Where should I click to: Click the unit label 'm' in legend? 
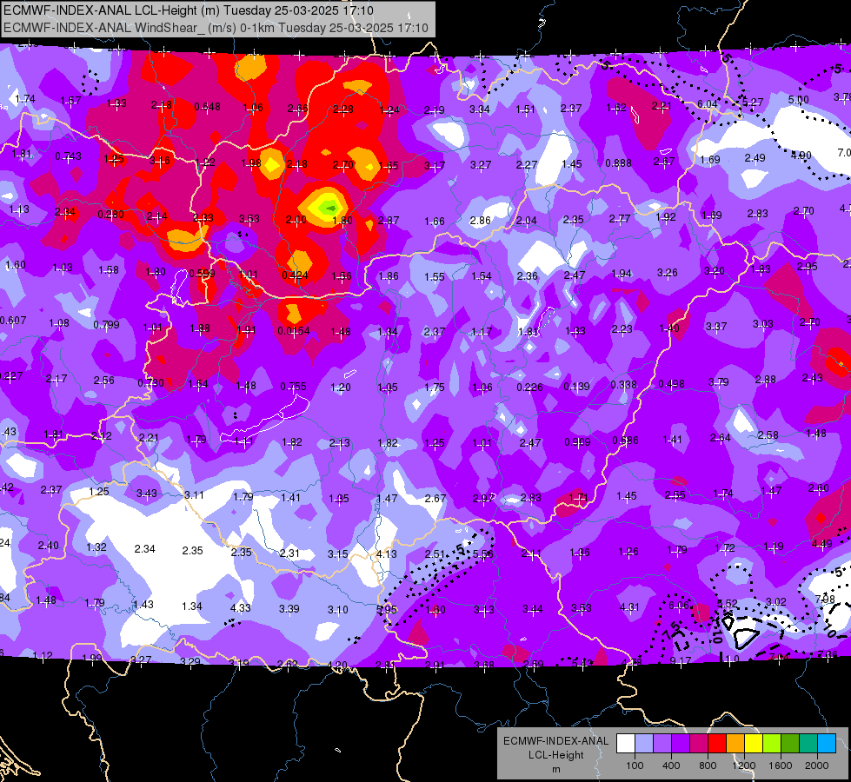(x=555, y=769)
